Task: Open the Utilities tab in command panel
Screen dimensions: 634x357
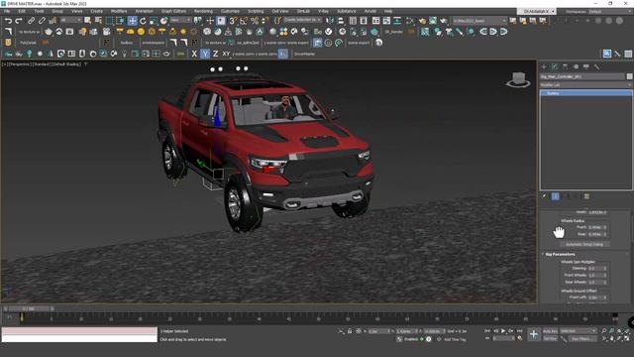Action: 596,66
